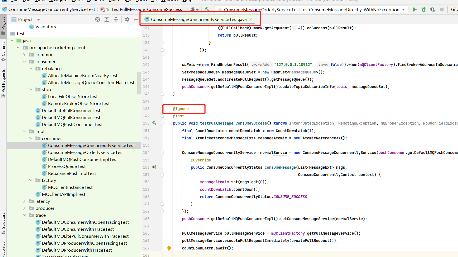
Task: Toggle fold marker at line 154
Action: tap(162, 153)
